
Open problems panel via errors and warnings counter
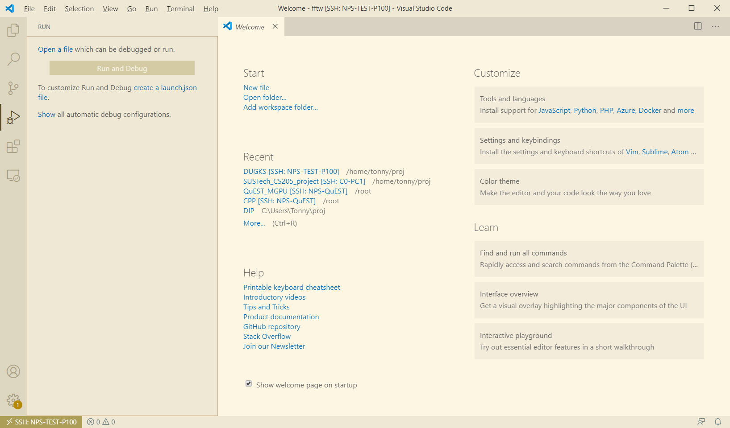[101, 422]
